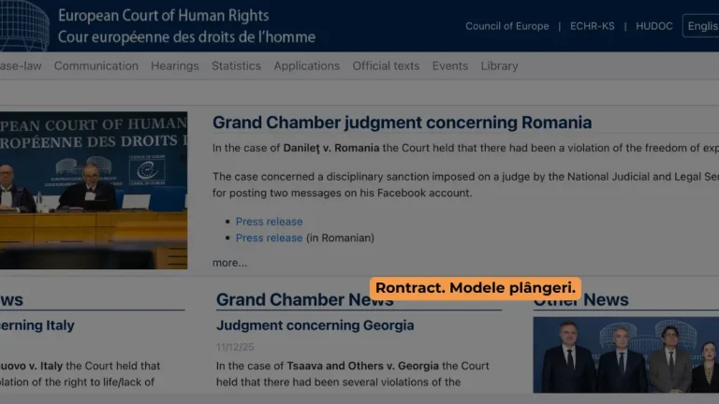
Task: Open the Council of Europe link
Action: click(x=506, y=26)
